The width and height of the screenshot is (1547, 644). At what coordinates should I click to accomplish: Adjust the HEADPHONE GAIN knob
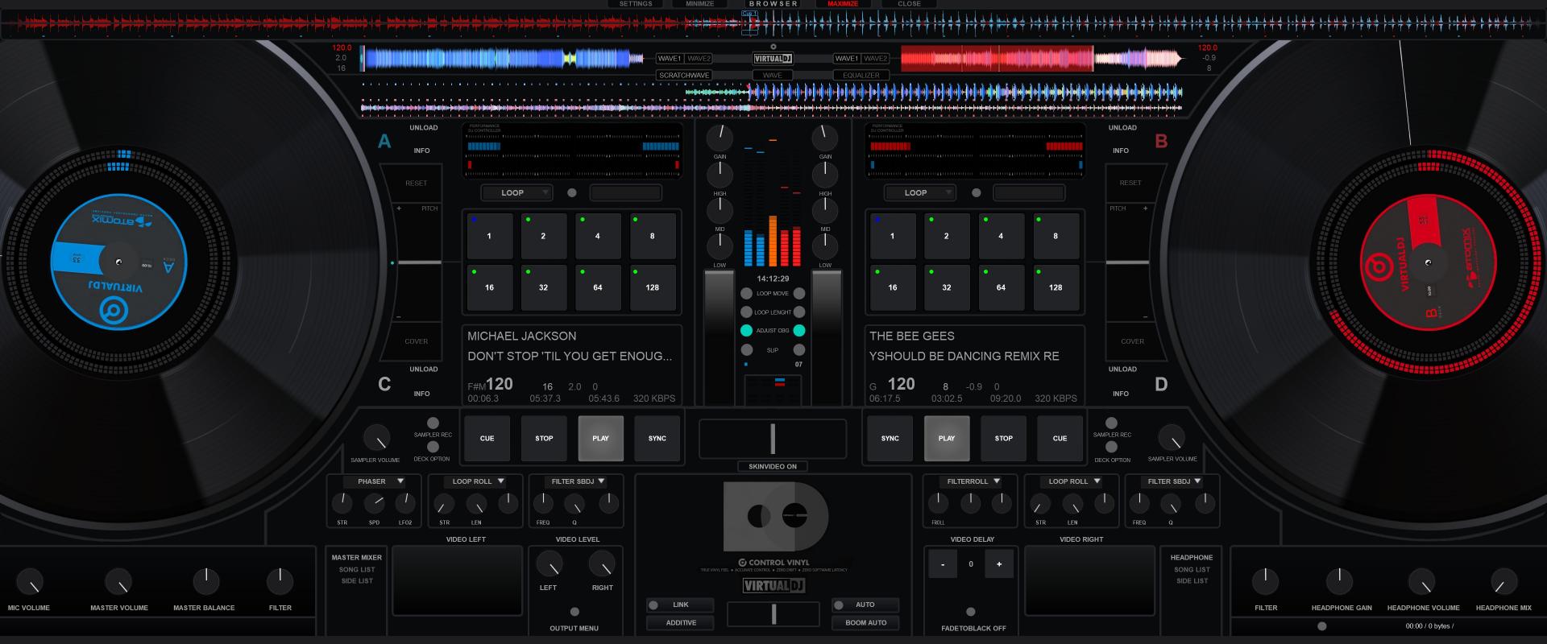pos(1339,581)
